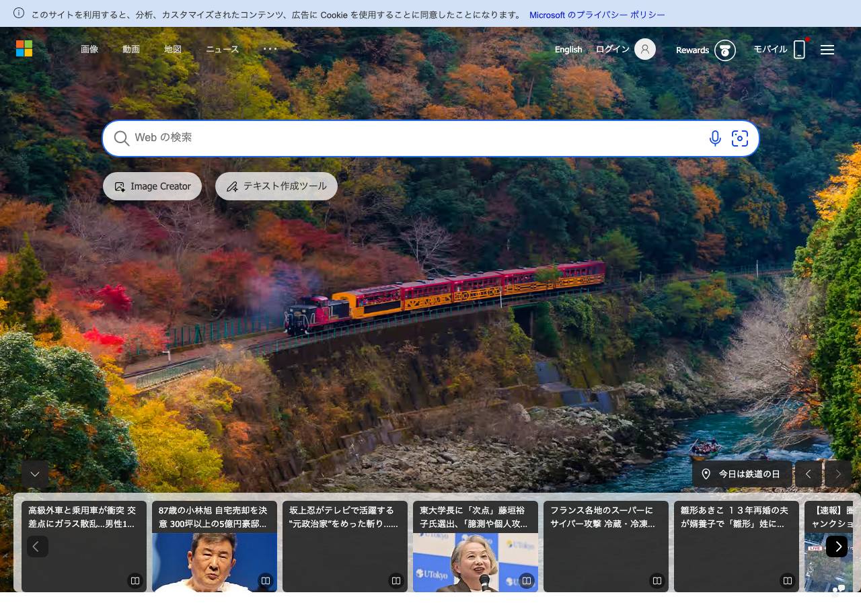The width and height of the screenshot is (861, 605).
Task: Open headline 雛形あきこ １３年再婚の夫
Action: 735,517
